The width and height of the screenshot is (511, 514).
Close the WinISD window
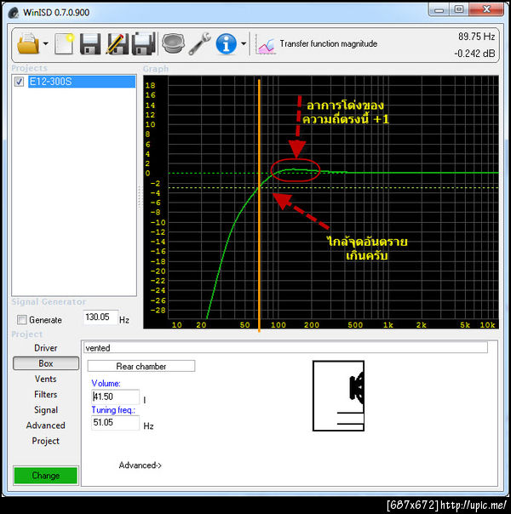[486, 9]
